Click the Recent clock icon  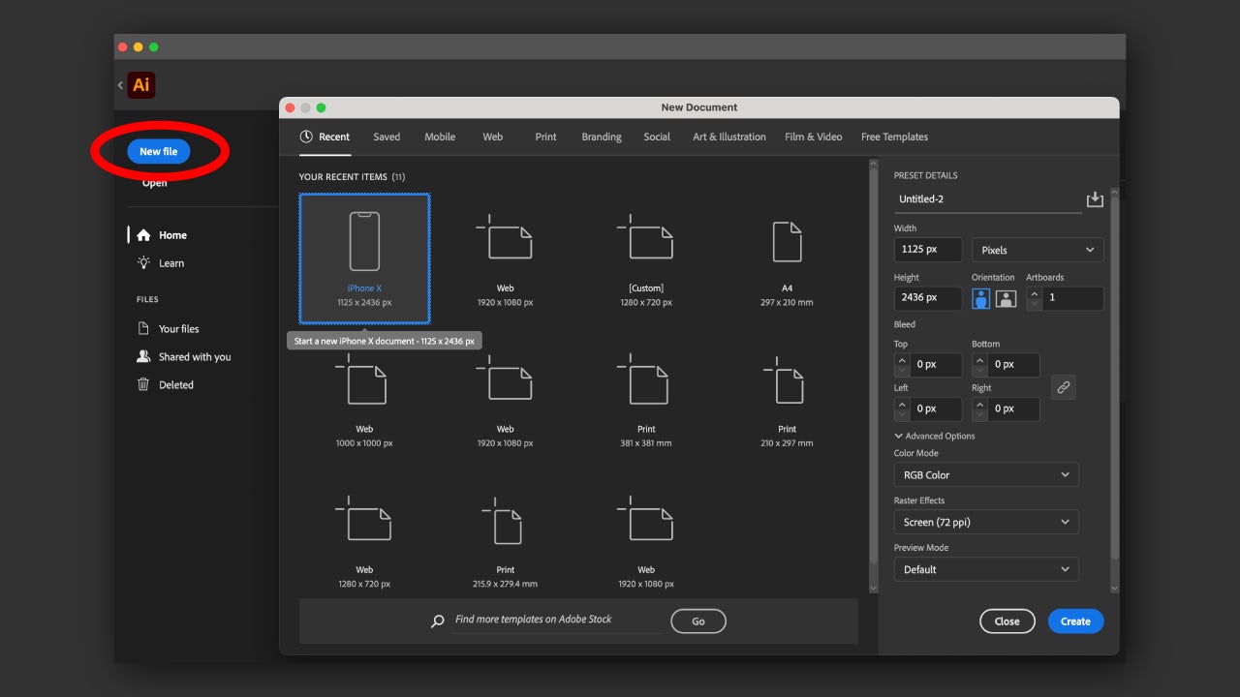[x=306, y=136]
